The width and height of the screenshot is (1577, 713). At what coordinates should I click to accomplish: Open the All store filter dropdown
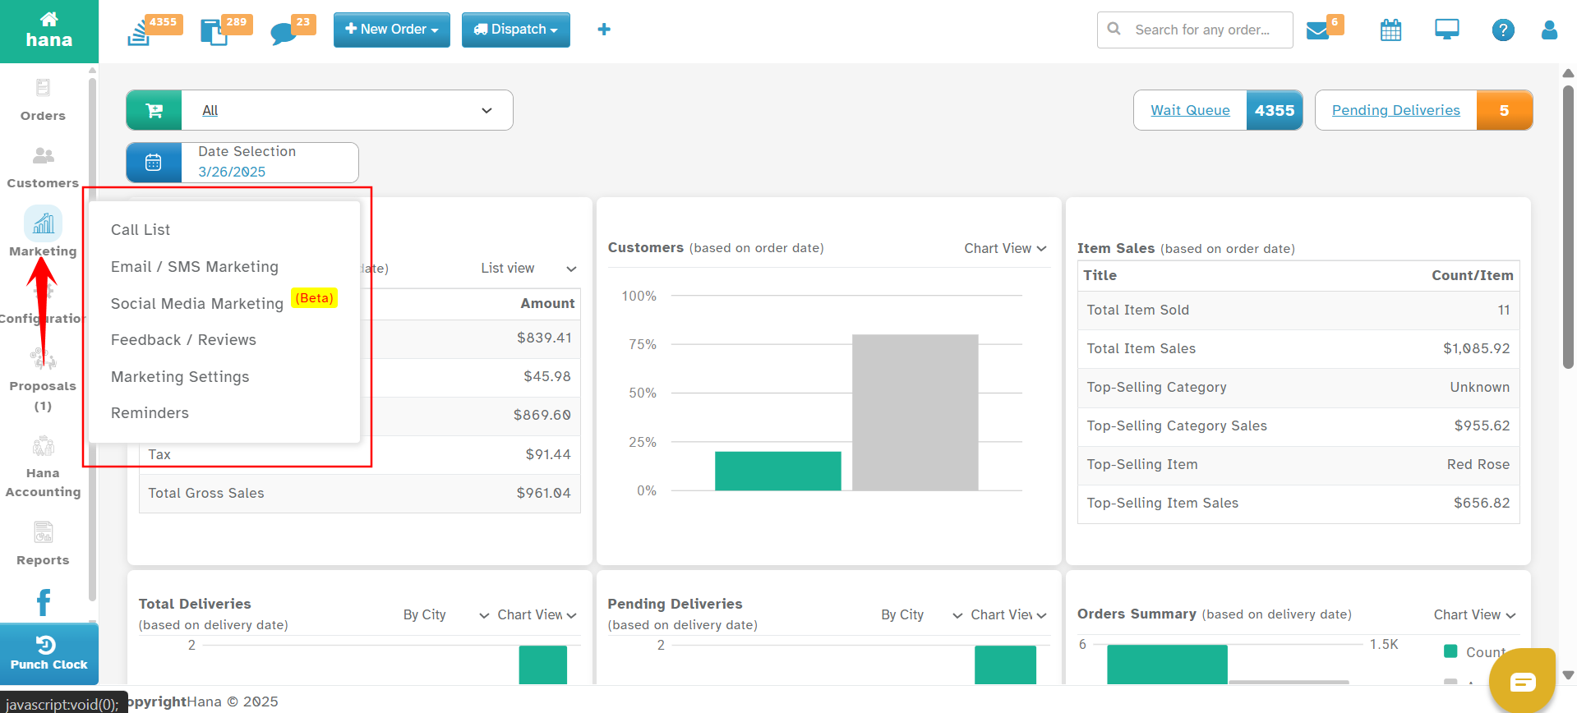[x=348, y=110]
